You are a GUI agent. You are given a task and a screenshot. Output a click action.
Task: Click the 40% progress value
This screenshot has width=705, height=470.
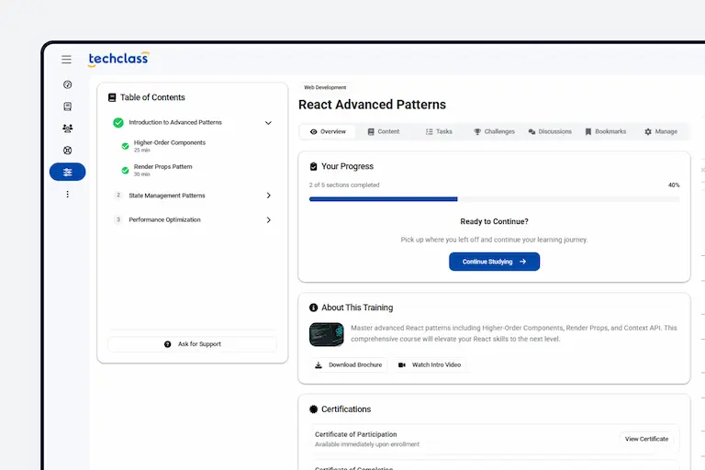[674, 185]
